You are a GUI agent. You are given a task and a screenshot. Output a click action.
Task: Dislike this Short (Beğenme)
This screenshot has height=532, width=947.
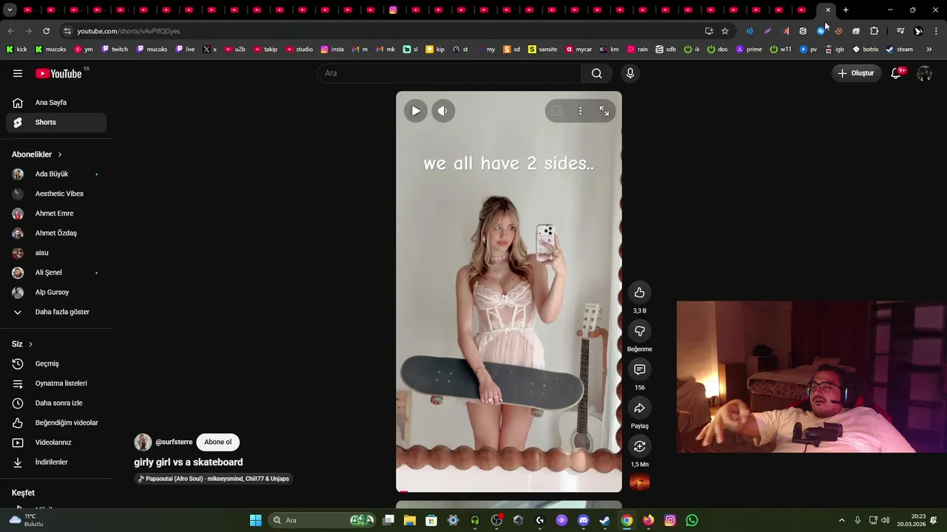tap(639, 331)
